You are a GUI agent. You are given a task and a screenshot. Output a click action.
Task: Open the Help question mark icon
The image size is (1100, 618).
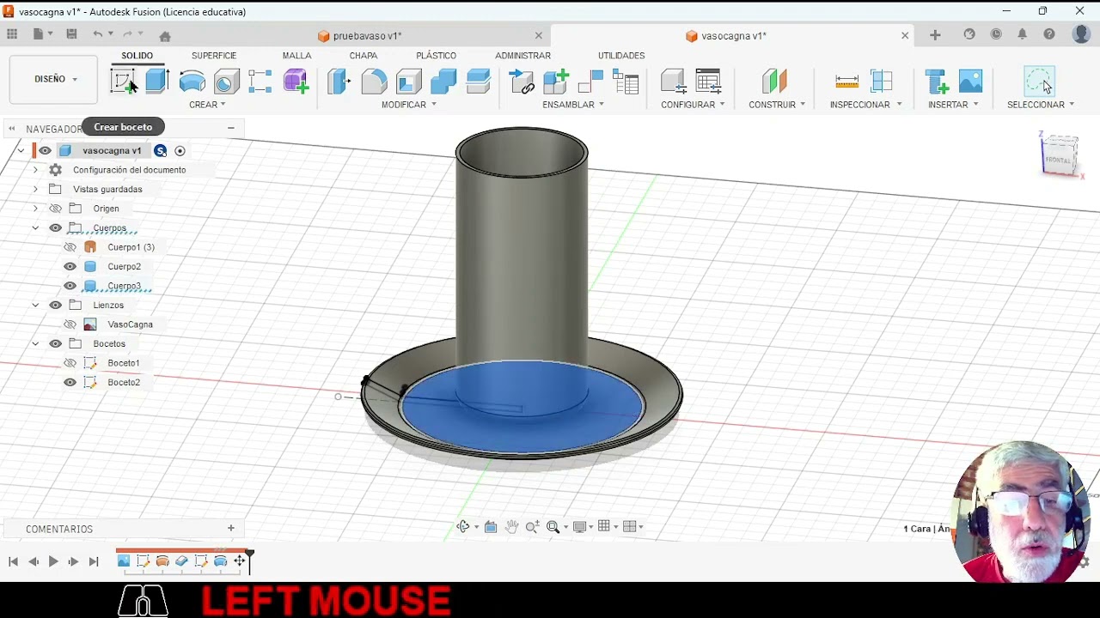coord(1049,34)
